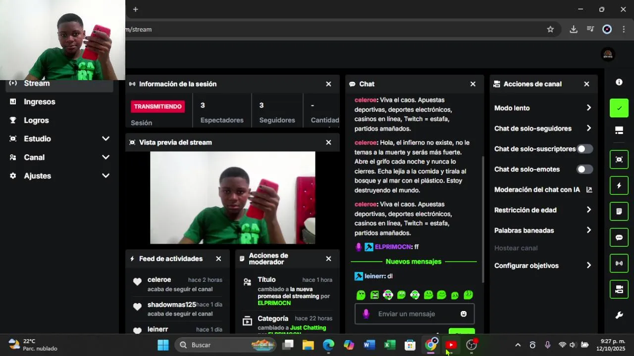Open the info icon in right sidebar
The width and height of the screenshot is (634, 356).
(619, 82)
